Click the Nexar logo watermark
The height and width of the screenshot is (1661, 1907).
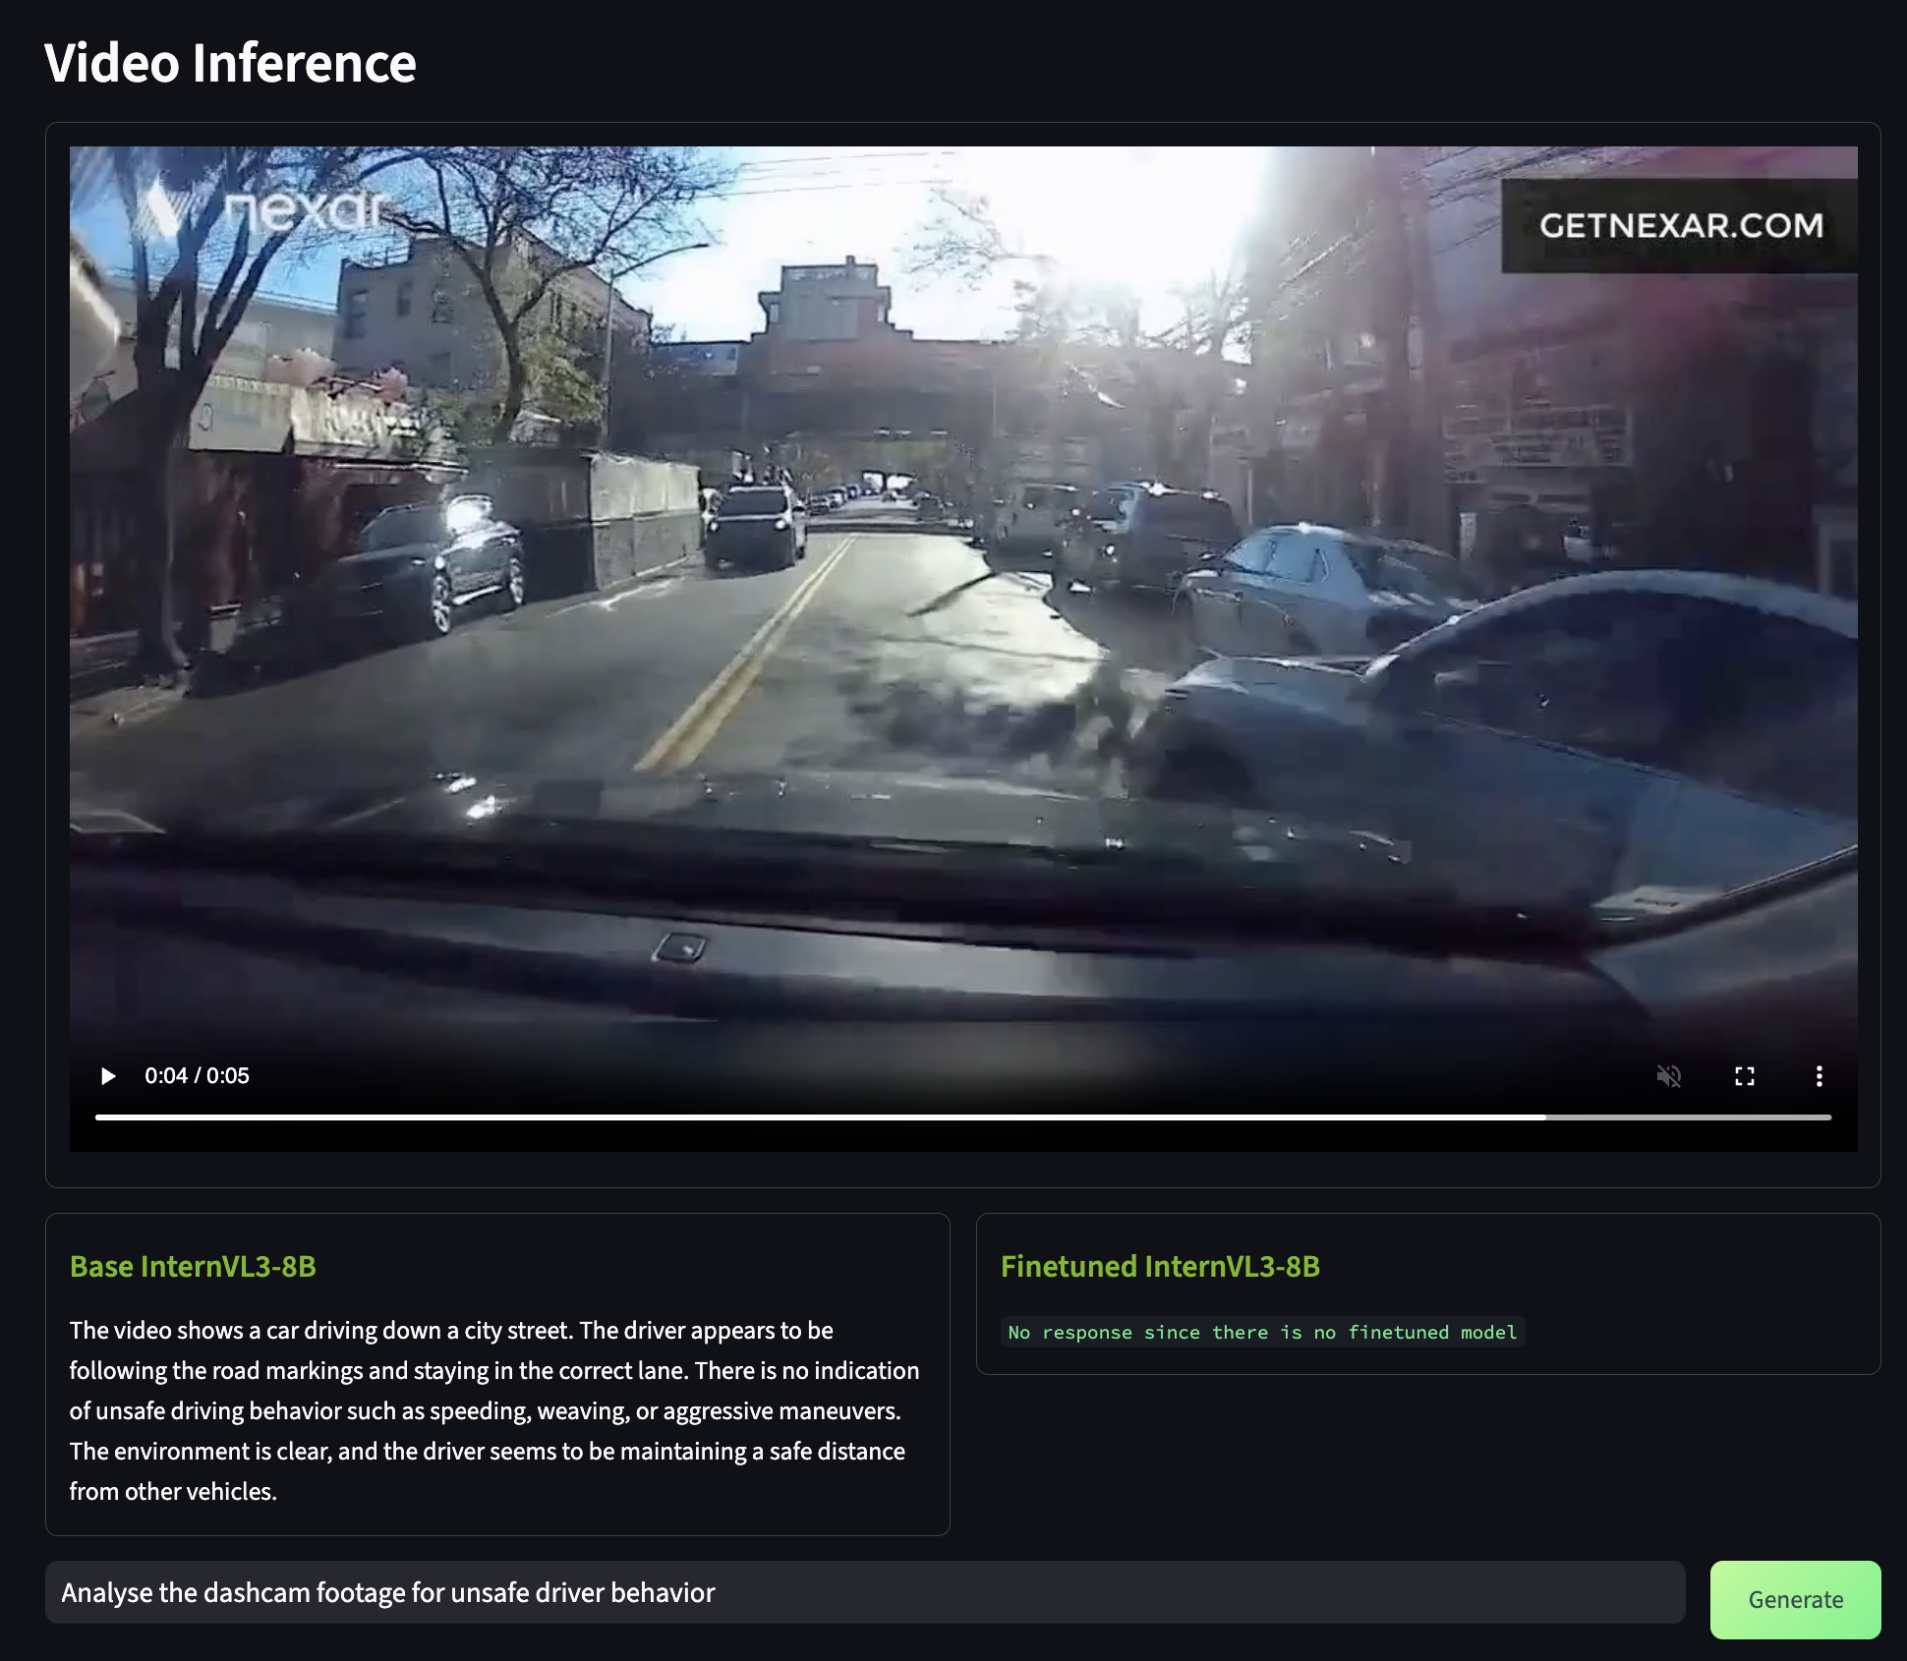[263, 206]
